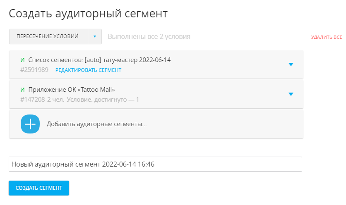Image resolution: width=346 pixels, height=205 pixels.
Task: Focus the new segment name field
Action: 155,164
